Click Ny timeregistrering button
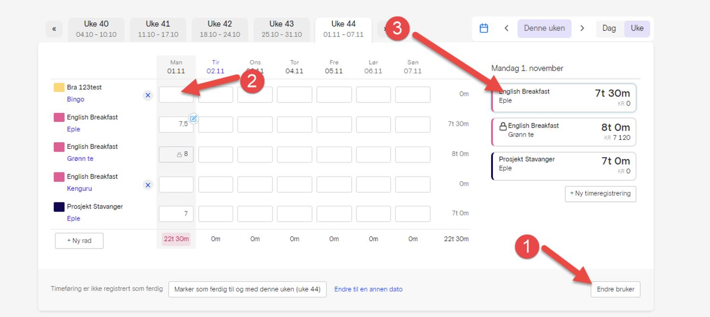The width and height of the screenshot is (710, 317). 601,194
